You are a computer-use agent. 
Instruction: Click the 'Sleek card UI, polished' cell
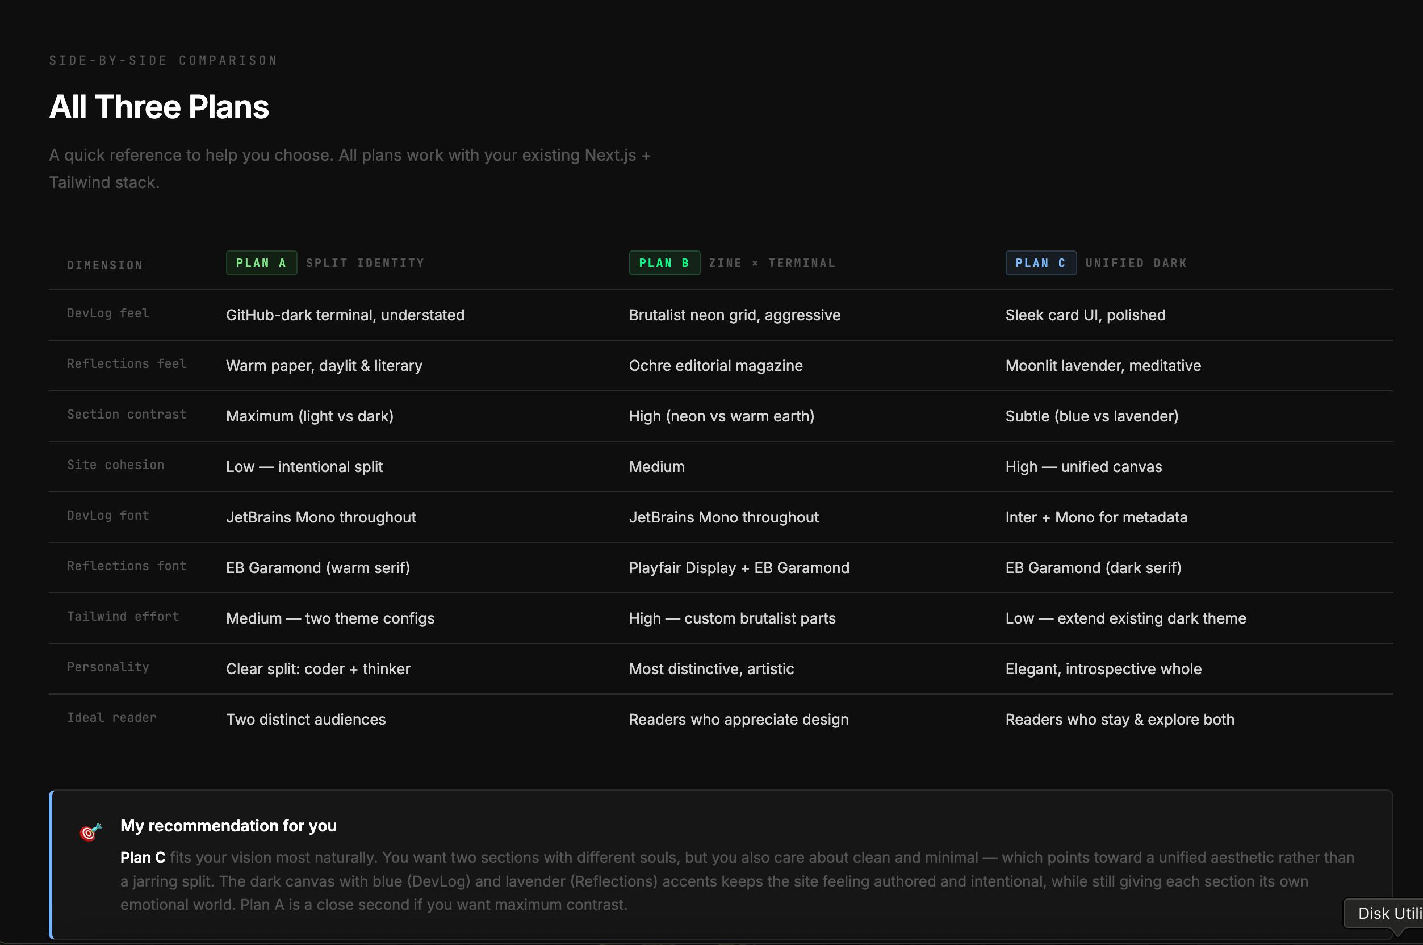point(1085,315)
